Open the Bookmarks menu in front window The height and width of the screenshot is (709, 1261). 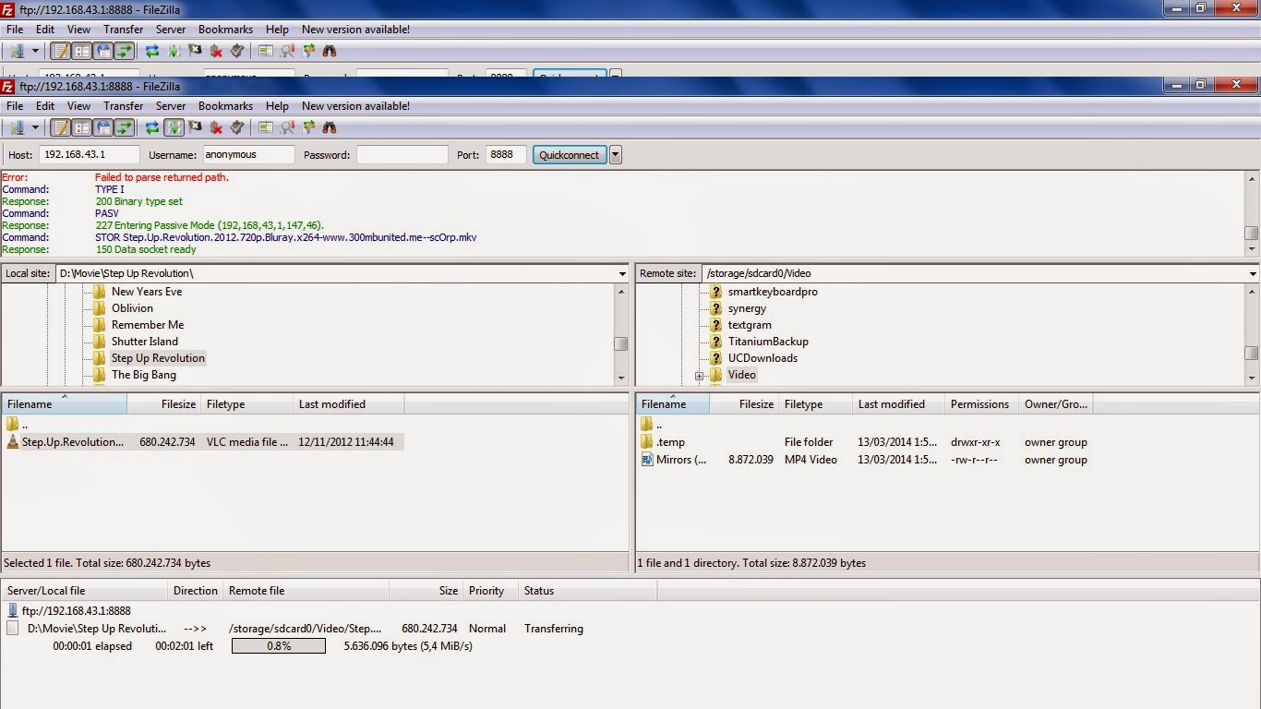225,106
